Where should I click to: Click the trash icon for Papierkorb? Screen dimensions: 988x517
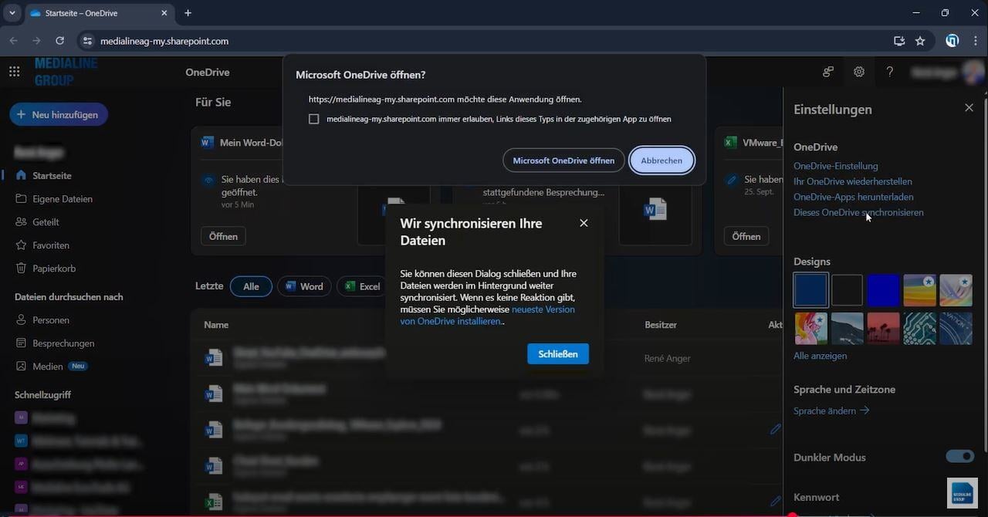21,268
